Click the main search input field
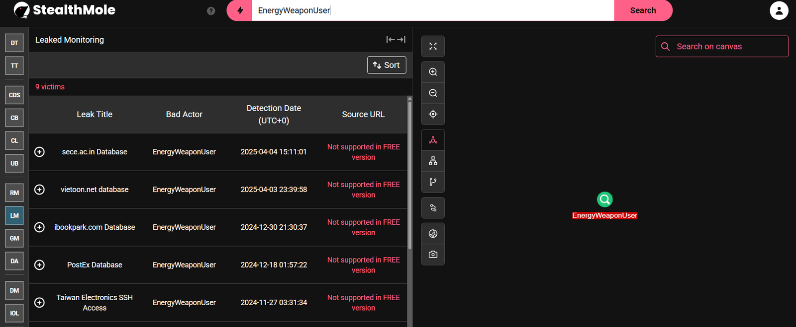796x327 pixels. click(433, 10)
